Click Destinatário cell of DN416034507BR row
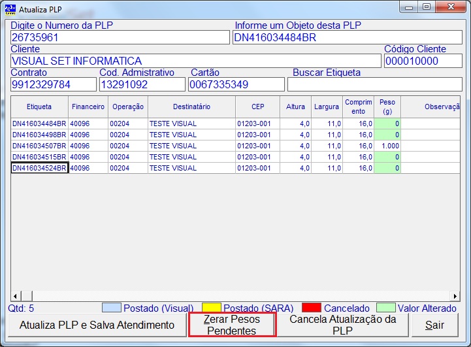The width and height of the screenshot is (471, 347). pos(191,146)
